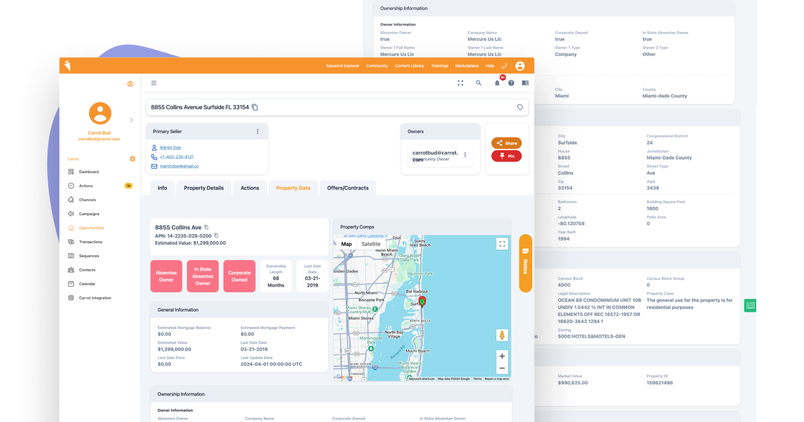Image resolution: width=804 pixels, height=422 pixels.
Task: Open Content Library in header
Action: coord(410,66)
